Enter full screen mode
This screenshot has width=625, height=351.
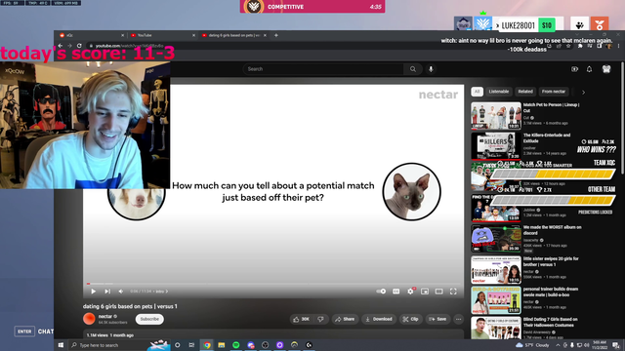click(453, 292)
